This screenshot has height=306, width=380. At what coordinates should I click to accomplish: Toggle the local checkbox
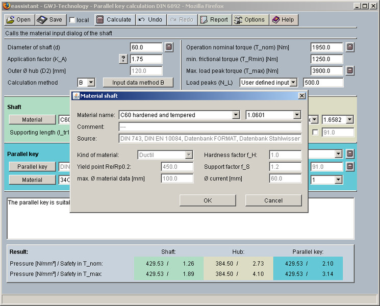[x=72, y=20]
